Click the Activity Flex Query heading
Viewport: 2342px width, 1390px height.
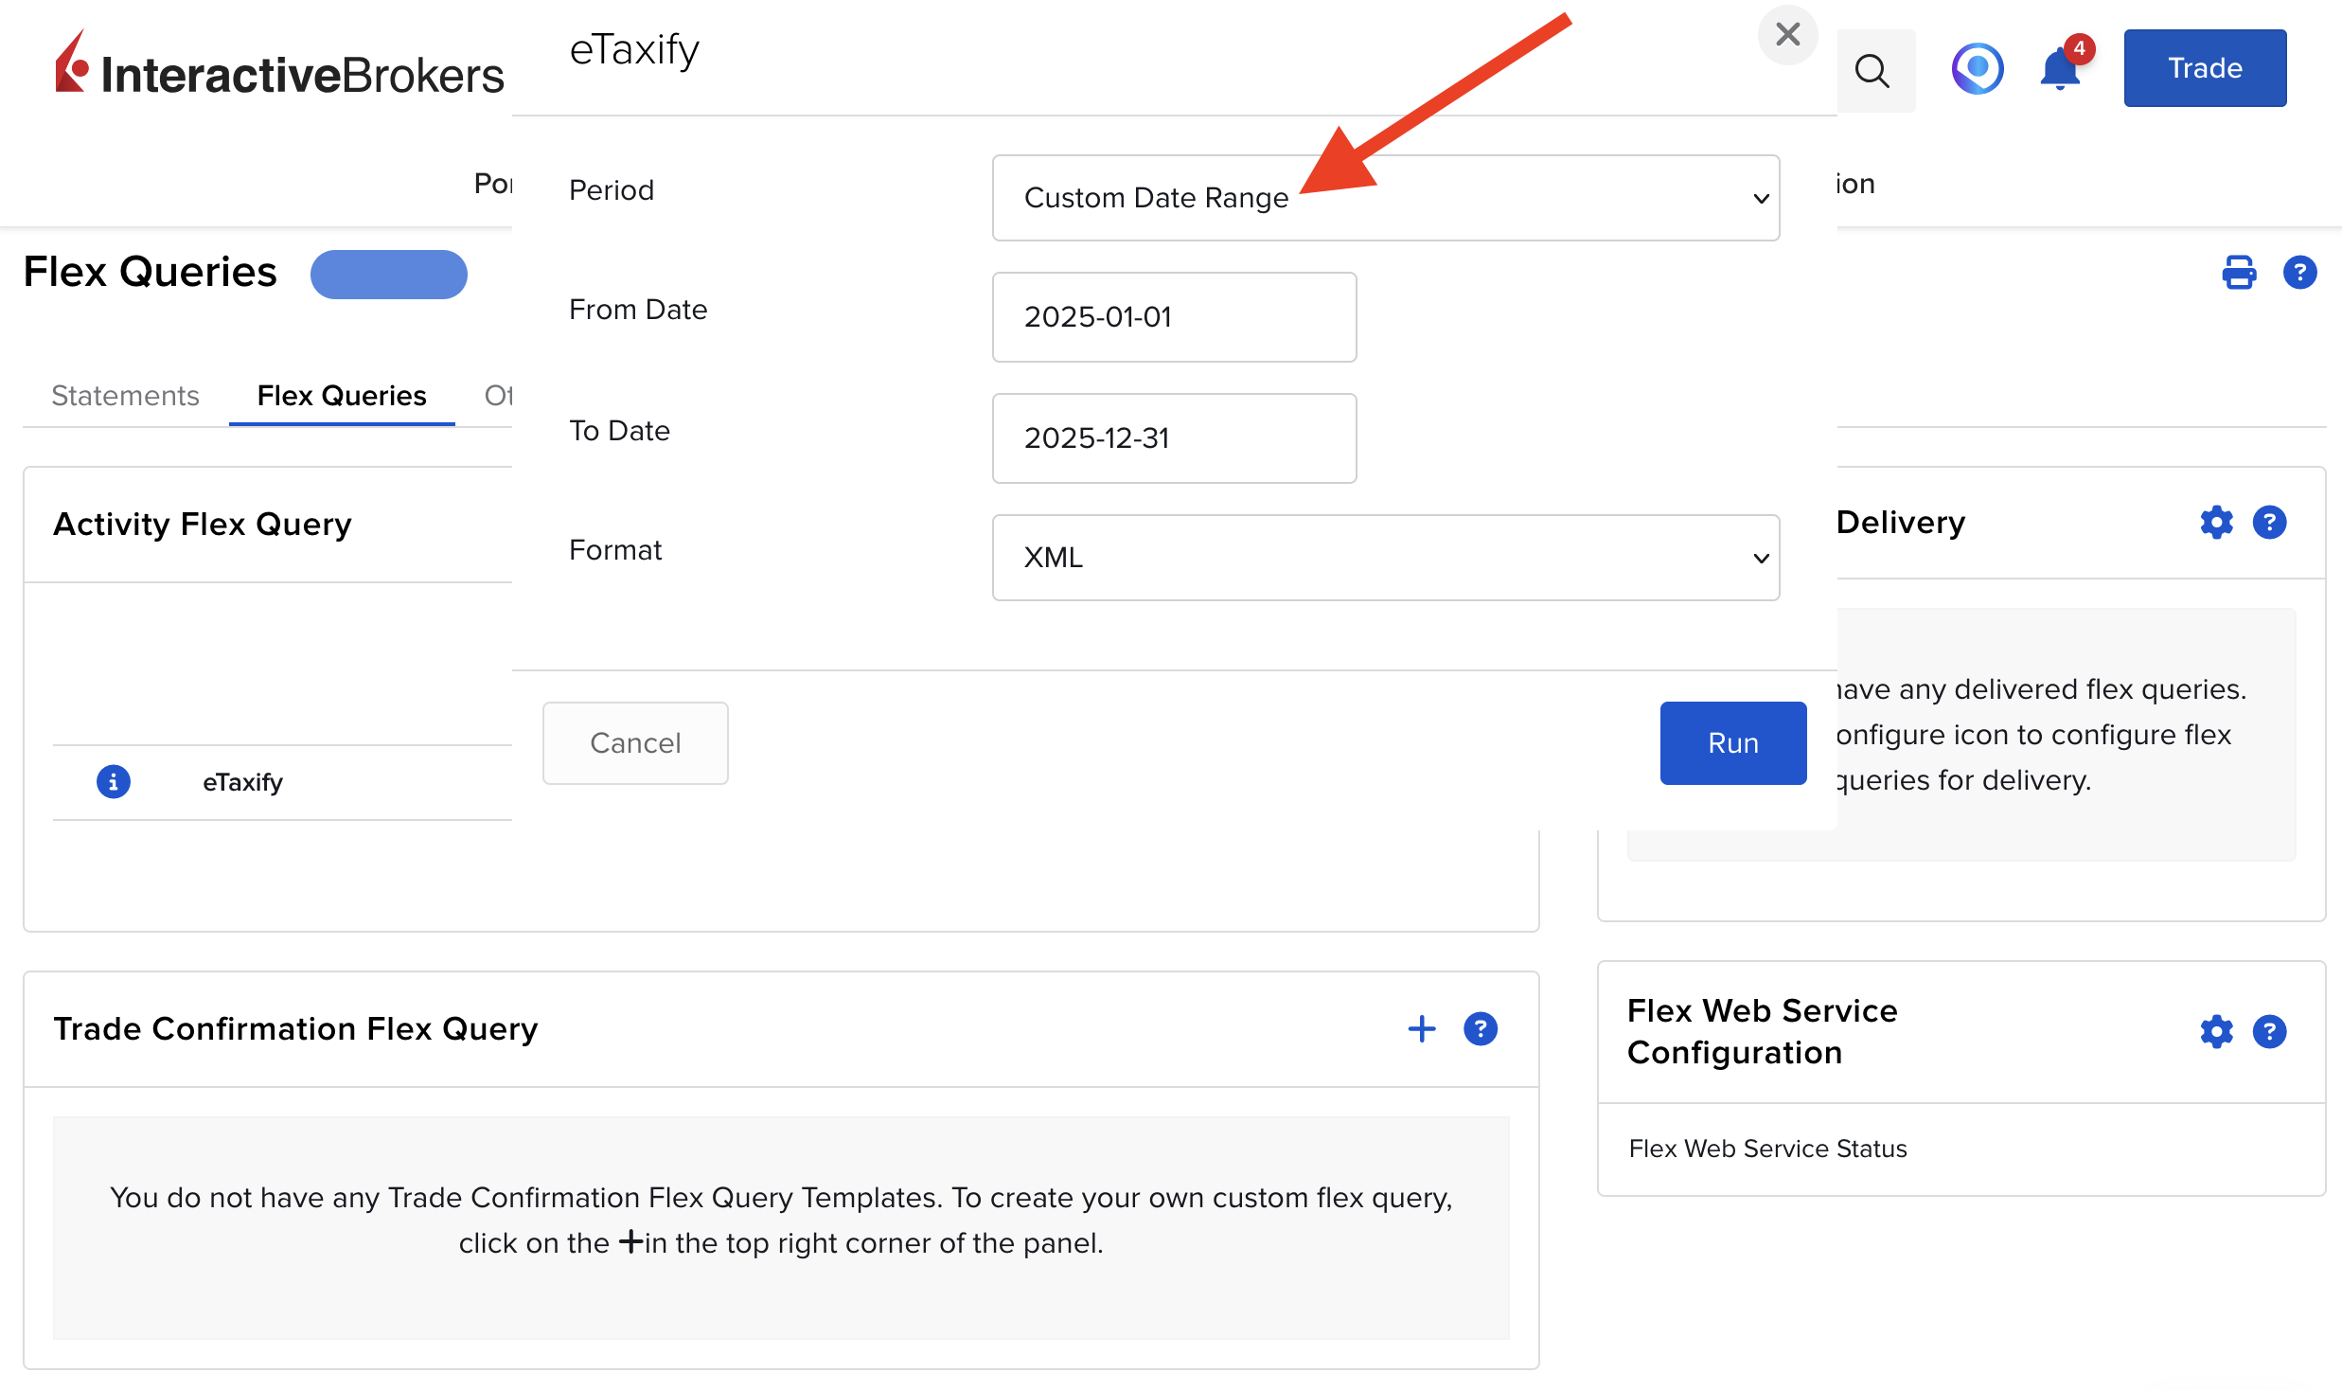[203, 524]
